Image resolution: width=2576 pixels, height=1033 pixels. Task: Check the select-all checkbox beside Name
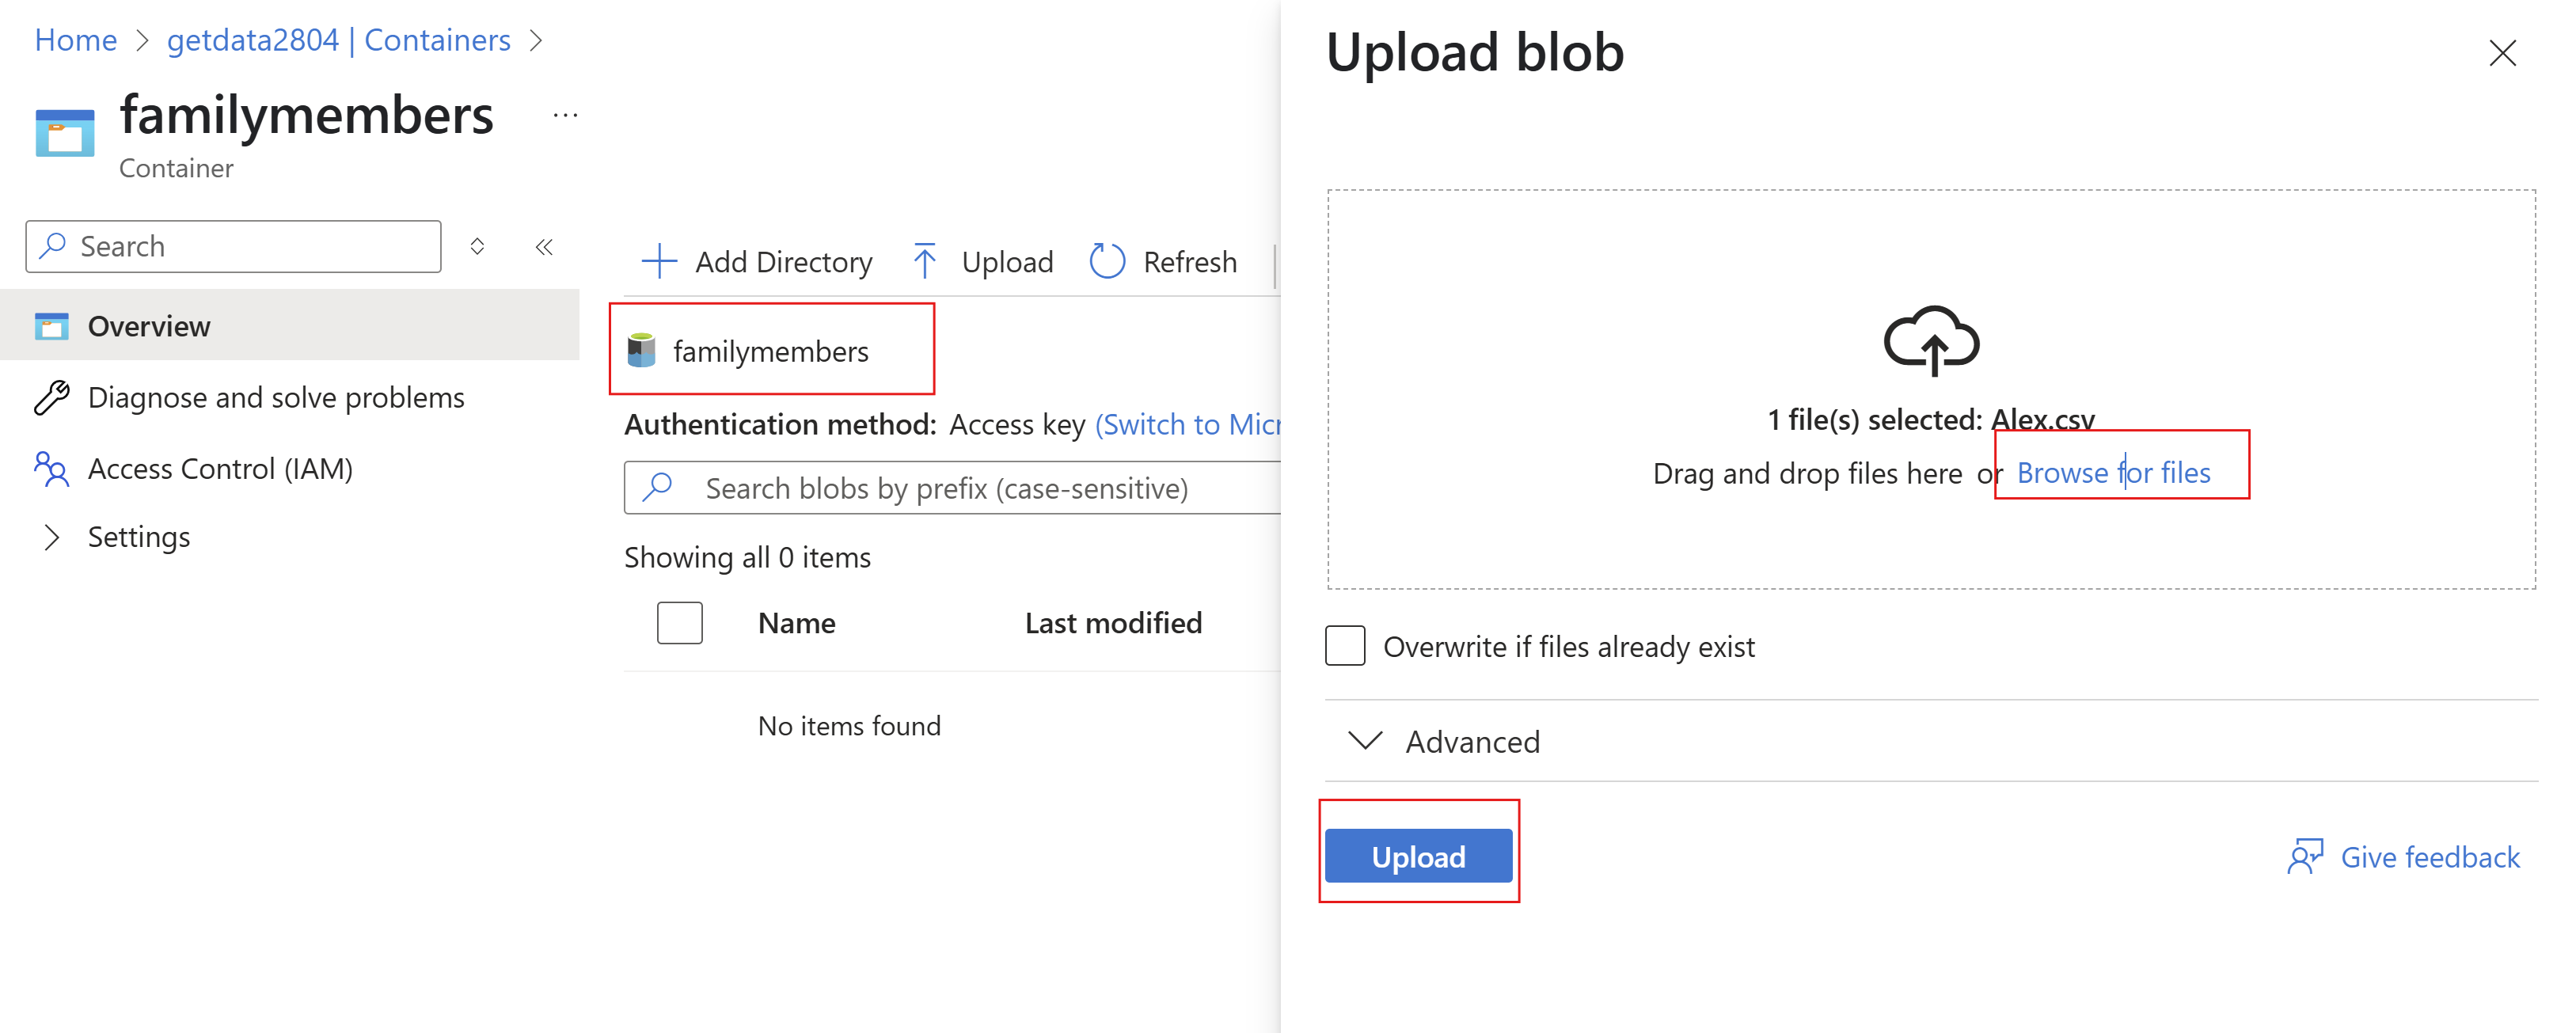point(680,623)
